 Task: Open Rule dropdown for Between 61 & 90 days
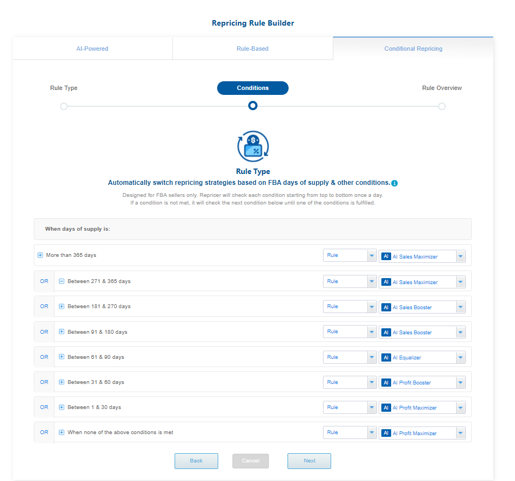pos(350,357)
